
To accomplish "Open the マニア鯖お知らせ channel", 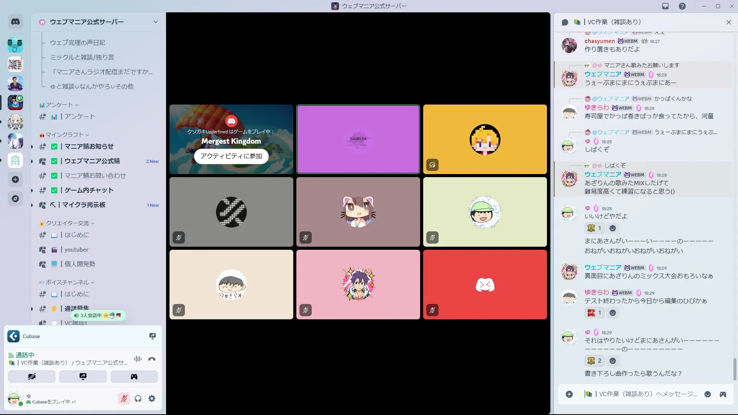I will tap(89, 146).
